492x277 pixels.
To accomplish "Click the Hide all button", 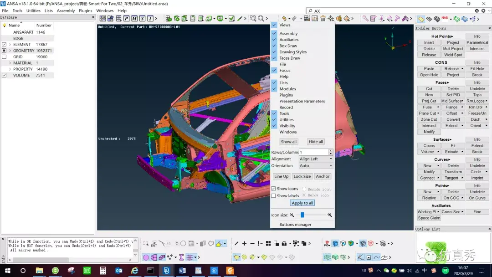I will (x=315, y=142).
